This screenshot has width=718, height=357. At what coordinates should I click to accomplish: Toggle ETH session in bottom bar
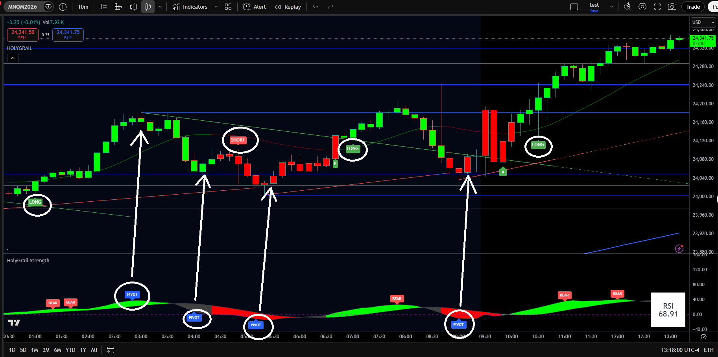coord(709,350)
